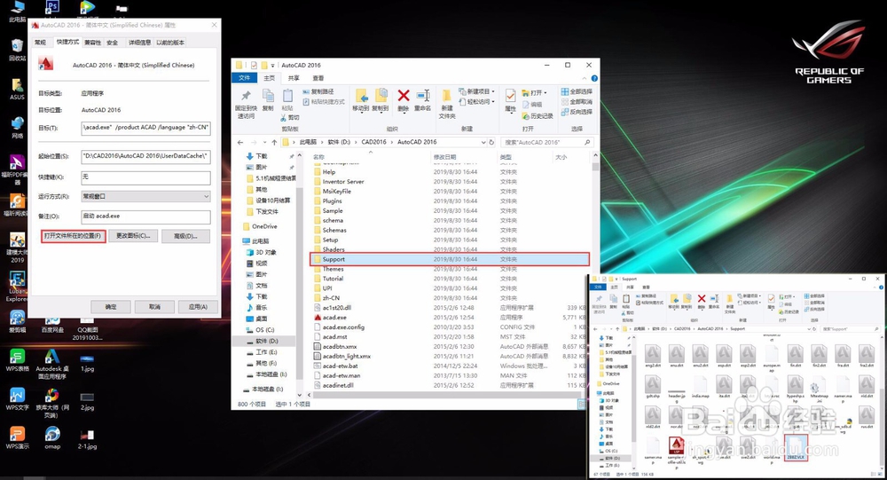Select the acad.exe file row
The height and width of the screenshot is (480, 887).
click(450, 318)
